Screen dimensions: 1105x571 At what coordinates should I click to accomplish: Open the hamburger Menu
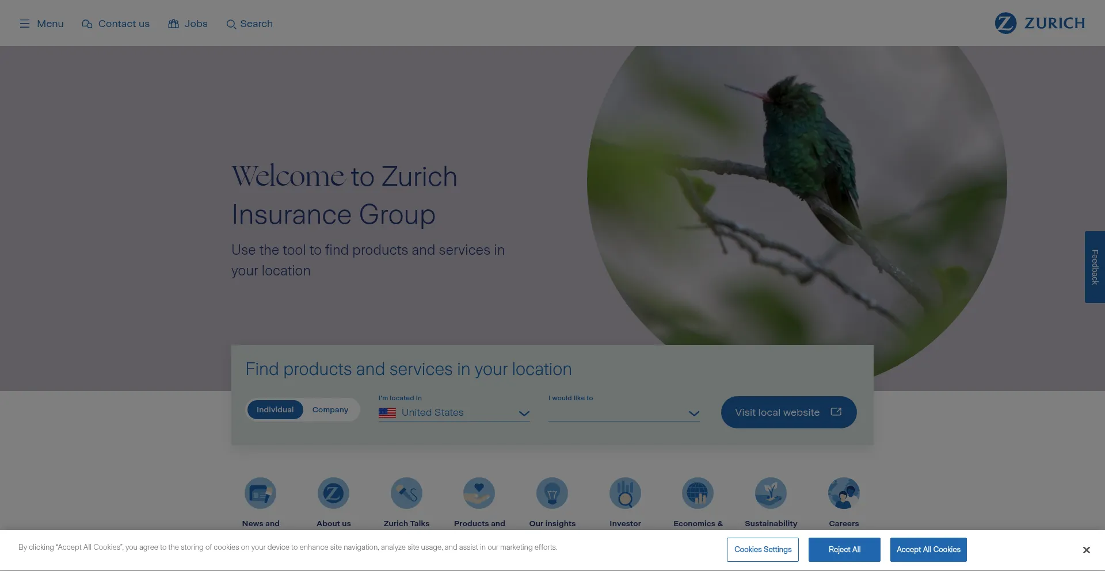click(41, 24)
